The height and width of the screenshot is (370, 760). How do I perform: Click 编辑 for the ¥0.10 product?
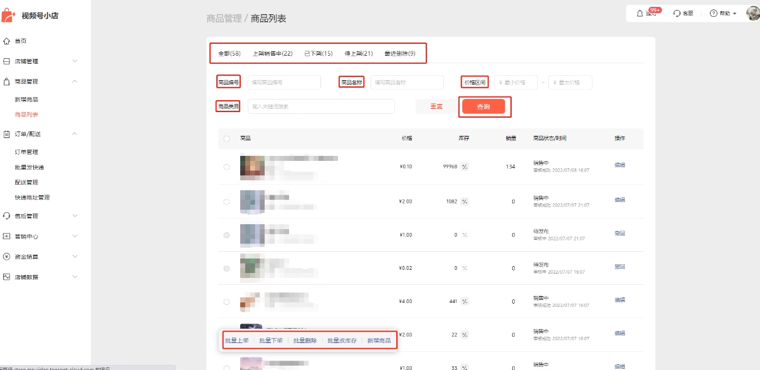[x=620, y=165]
